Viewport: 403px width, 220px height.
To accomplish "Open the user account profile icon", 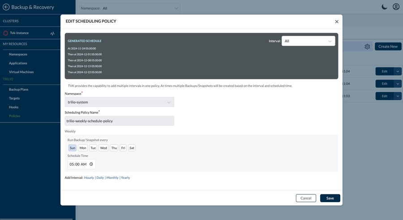I will [396, 7].
